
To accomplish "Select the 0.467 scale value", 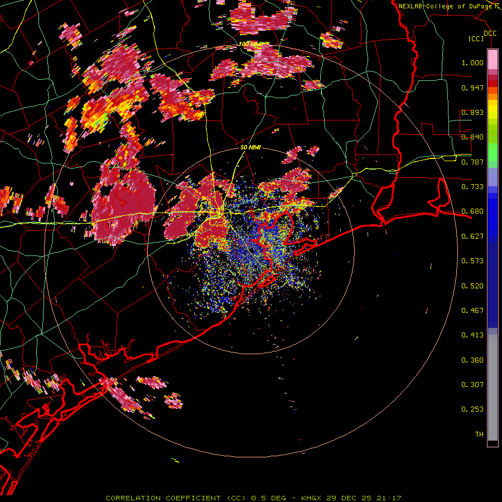I will pos(472,311).
